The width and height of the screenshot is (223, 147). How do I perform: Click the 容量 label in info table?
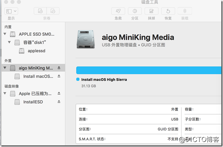(189, 109)
